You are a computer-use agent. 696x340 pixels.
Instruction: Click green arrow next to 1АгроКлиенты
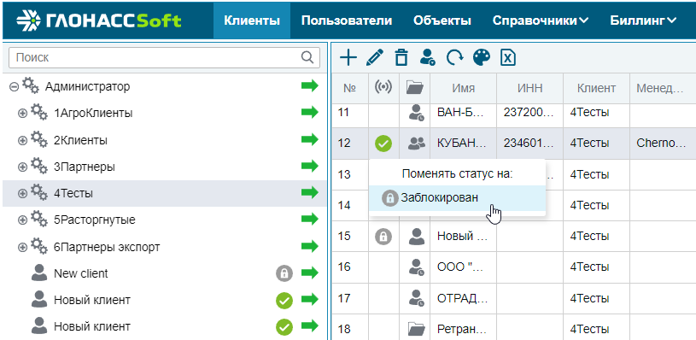pyautogui.click(x=310, y=112)
